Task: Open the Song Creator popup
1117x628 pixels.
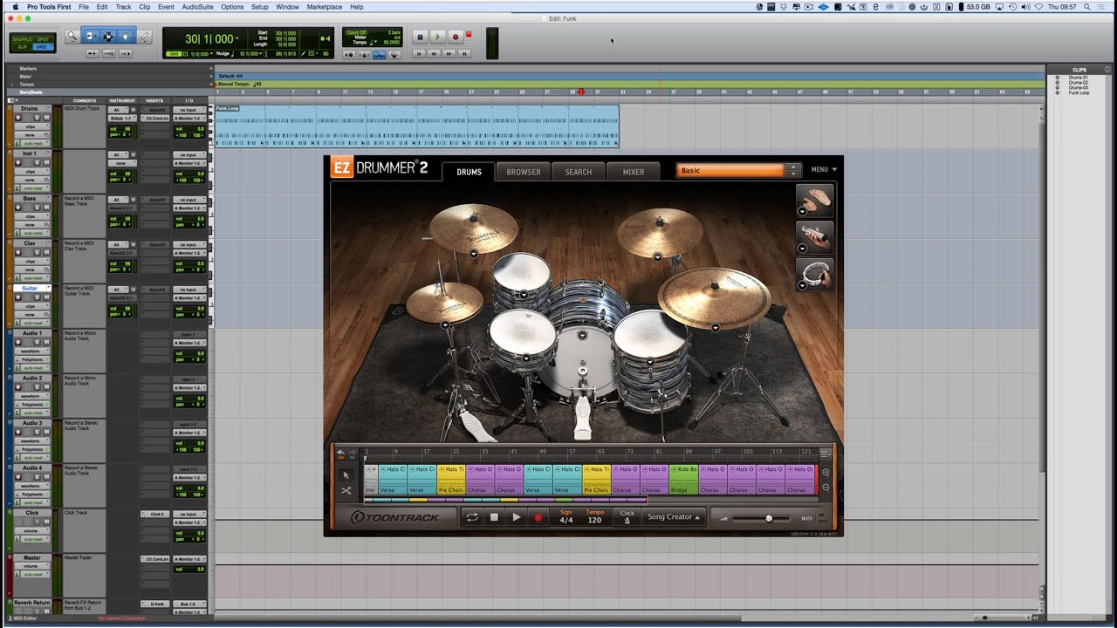Action: point(673,517)
